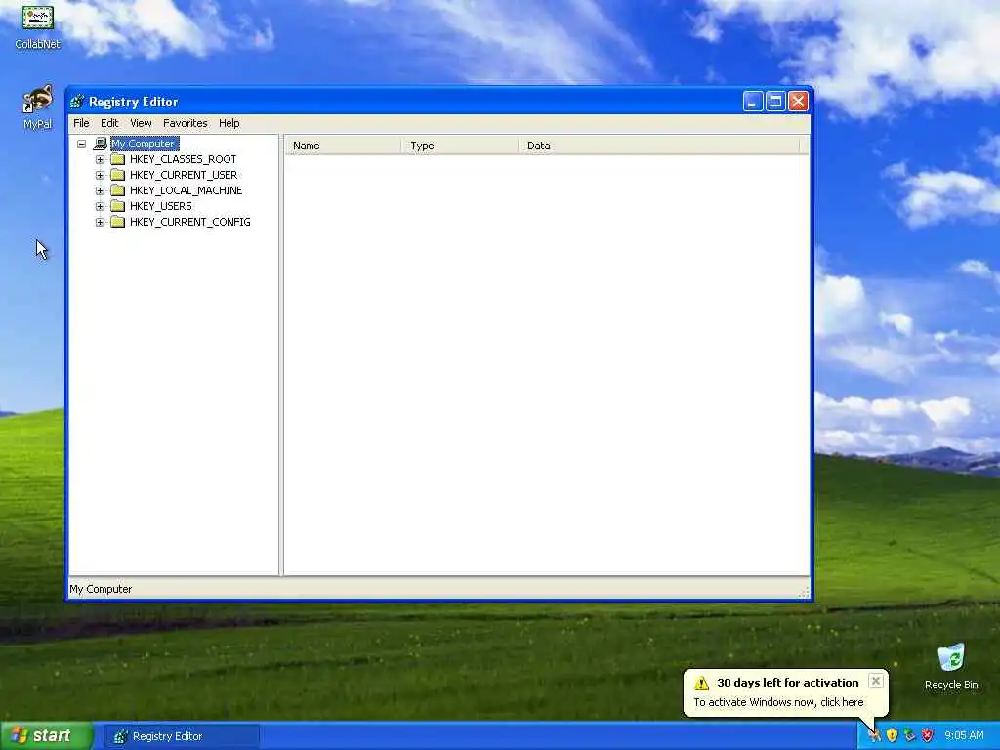Close the activation balloon notification
Image resolution: width=1000 pixels, height=750 pixels.
pyautogui.click(x=876, y=681)
